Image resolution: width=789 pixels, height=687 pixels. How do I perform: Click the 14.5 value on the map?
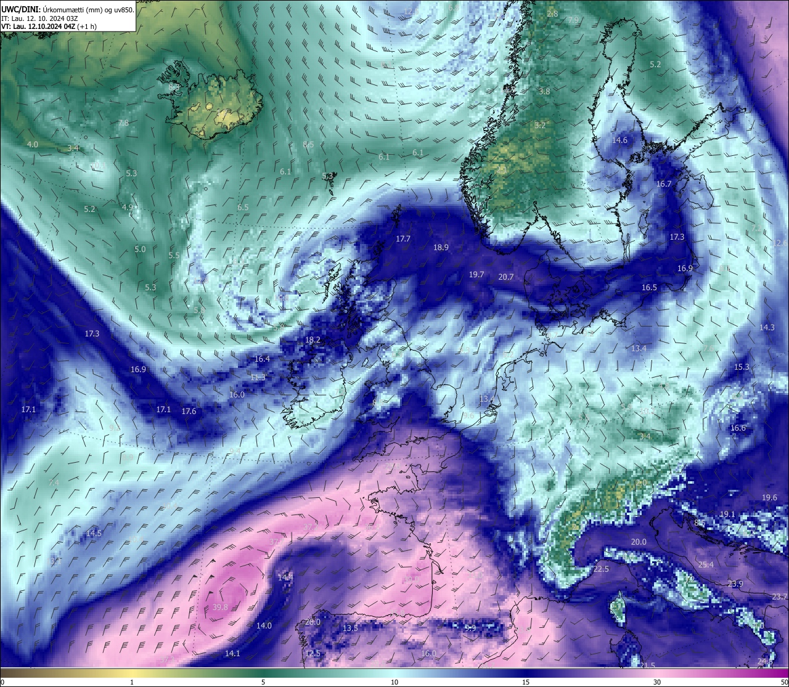94,533
